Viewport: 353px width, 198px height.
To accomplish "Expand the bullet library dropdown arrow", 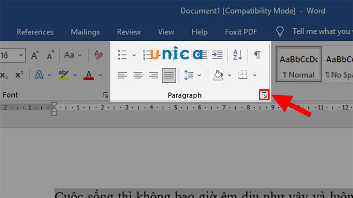I will [134, 55].
